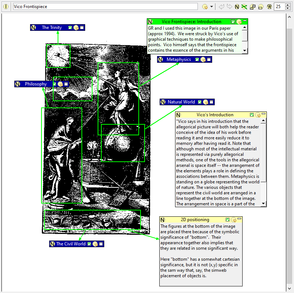
Task: Click the main canvas scroll-up arrow
Action: [289, 17]
